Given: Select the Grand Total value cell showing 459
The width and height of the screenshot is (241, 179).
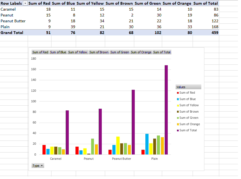Looking at the screenshot, I should 214,33.
